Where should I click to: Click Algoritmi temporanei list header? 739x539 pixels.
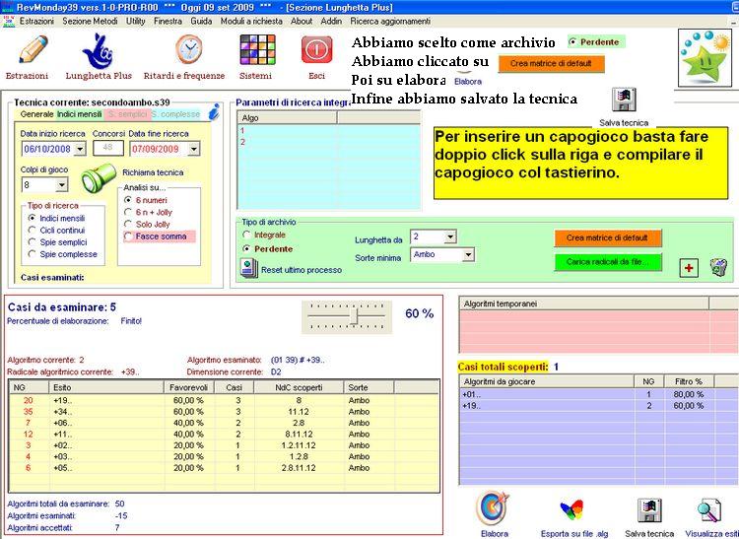click(x=584, y=303)
